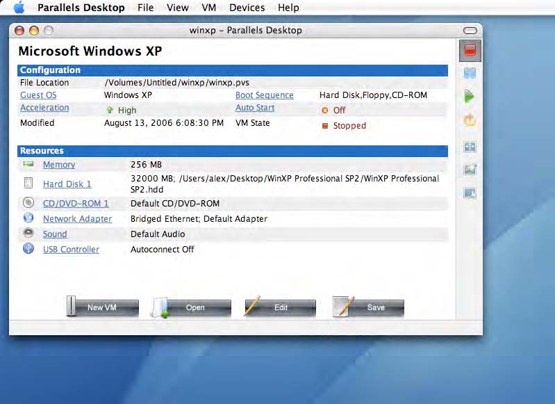Click the Open button
Screen dimensions: 555x404
(192, 307)
